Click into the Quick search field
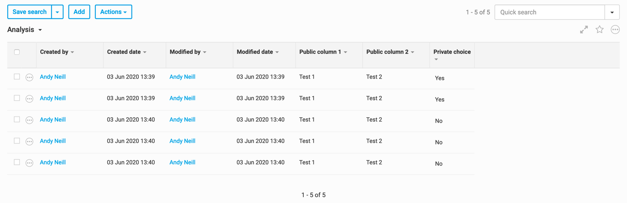Viewport: 627px width, 203px height. pyautogui.click(x=550, y=12)
